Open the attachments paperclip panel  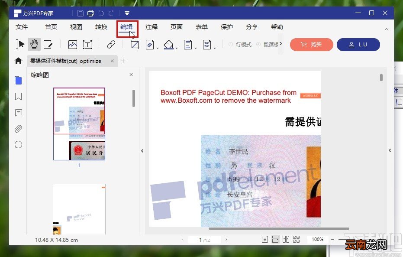click(x=18, y=129)
